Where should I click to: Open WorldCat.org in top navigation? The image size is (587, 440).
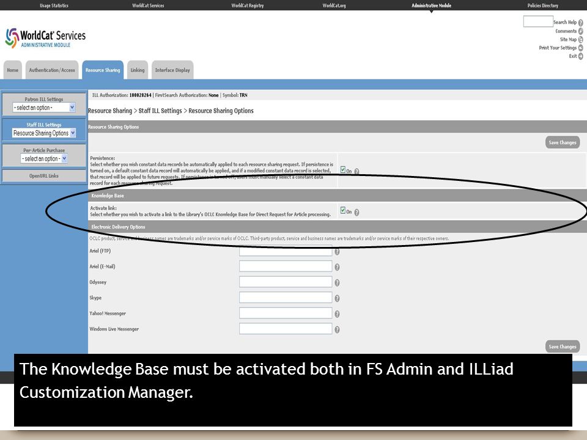pyautogui.click(x=334, y=5)
